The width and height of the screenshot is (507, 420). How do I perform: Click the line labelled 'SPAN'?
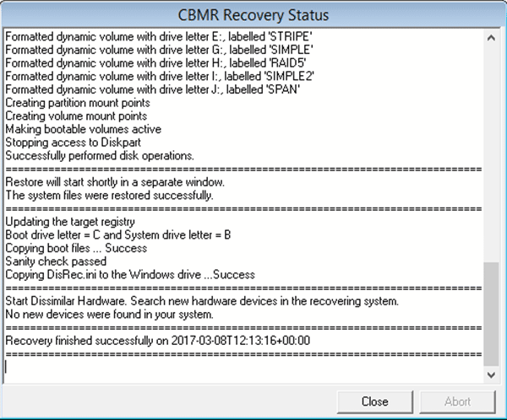[x=153, y=89]
